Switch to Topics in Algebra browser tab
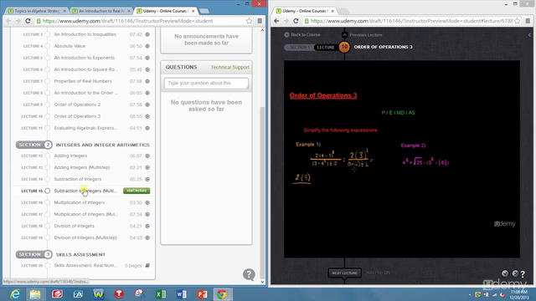The image size is (536, 301). tap(37, 11)
